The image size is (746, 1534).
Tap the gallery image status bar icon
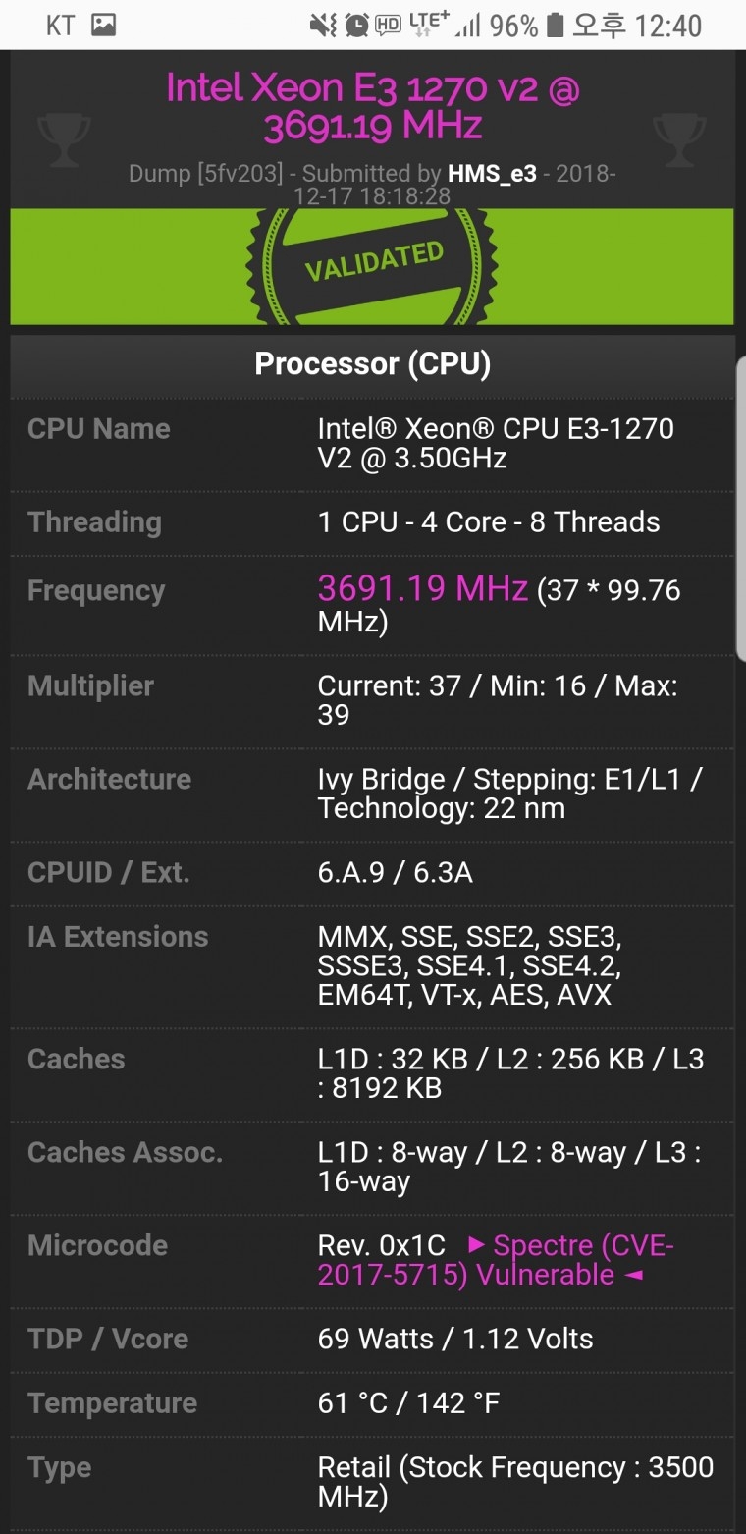pyautogui.click(x=103, y=26)
